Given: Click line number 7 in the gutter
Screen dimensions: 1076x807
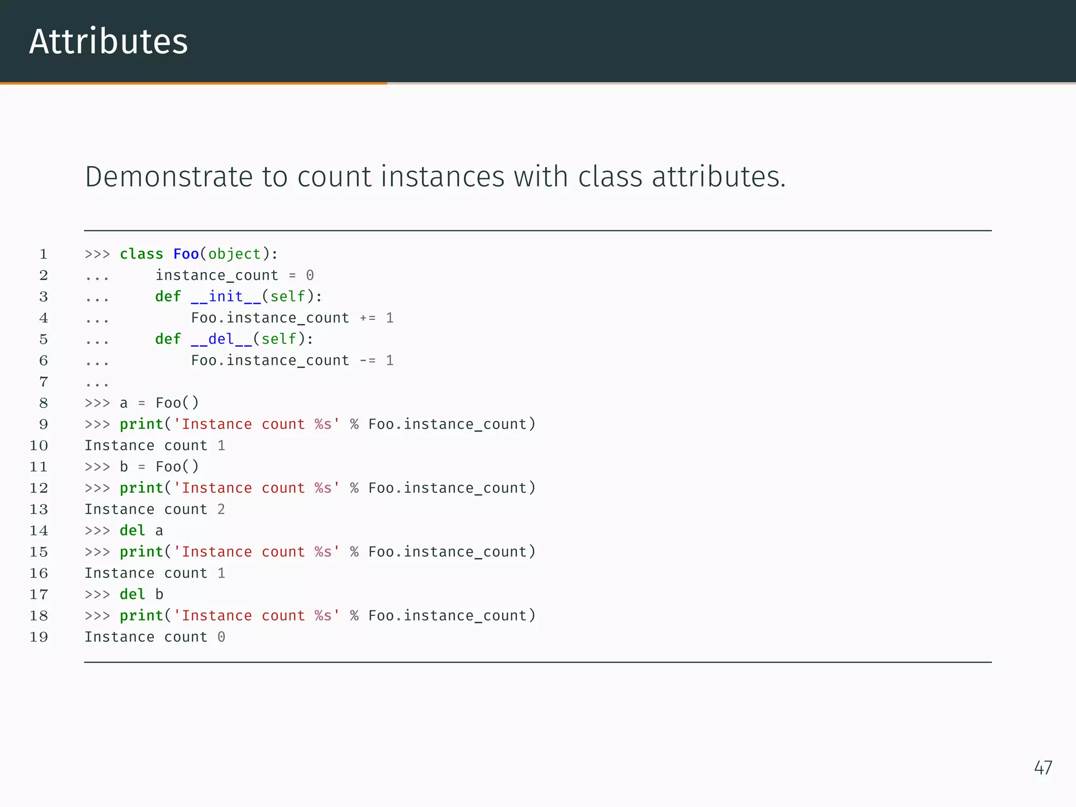Looking at the screenshot, I should pyautogui.click(x=44, y=382).
